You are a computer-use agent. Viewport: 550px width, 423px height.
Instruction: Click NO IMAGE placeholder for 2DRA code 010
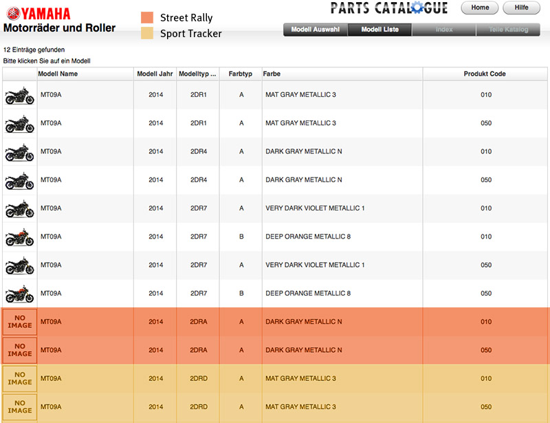coord(19,322)
